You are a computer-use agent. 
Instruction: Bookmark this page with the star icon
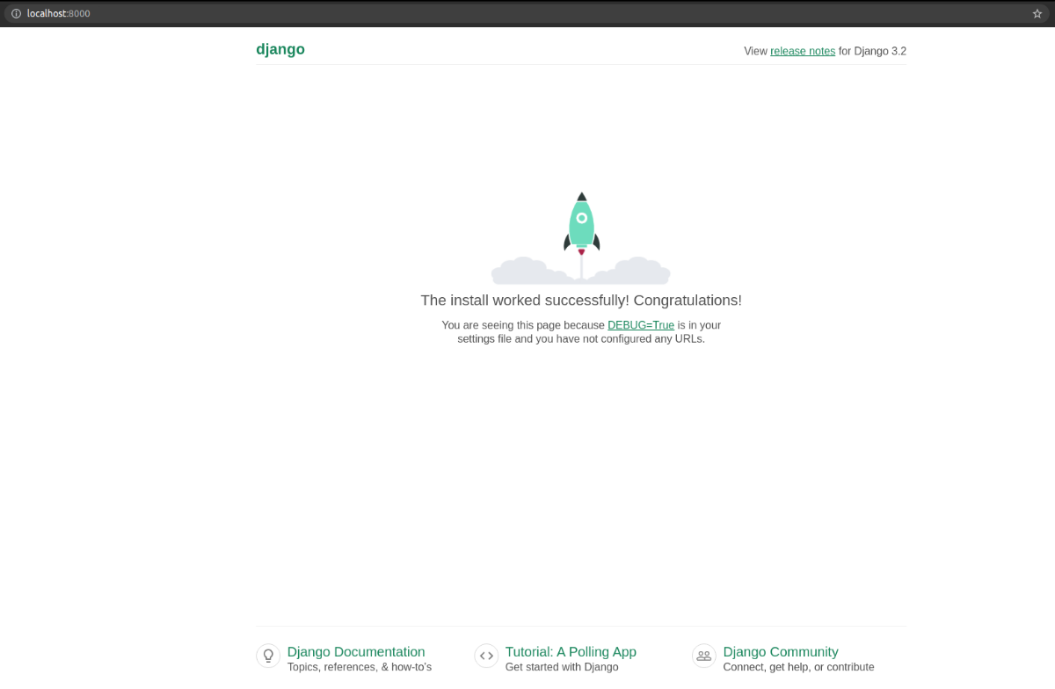pos(1037,13)
